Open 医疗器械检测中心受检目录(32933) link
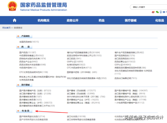 coord(130,97)
